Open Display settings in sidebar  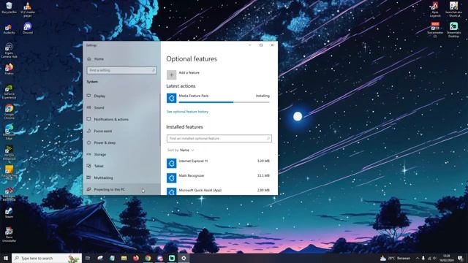[x=122, y=96]
